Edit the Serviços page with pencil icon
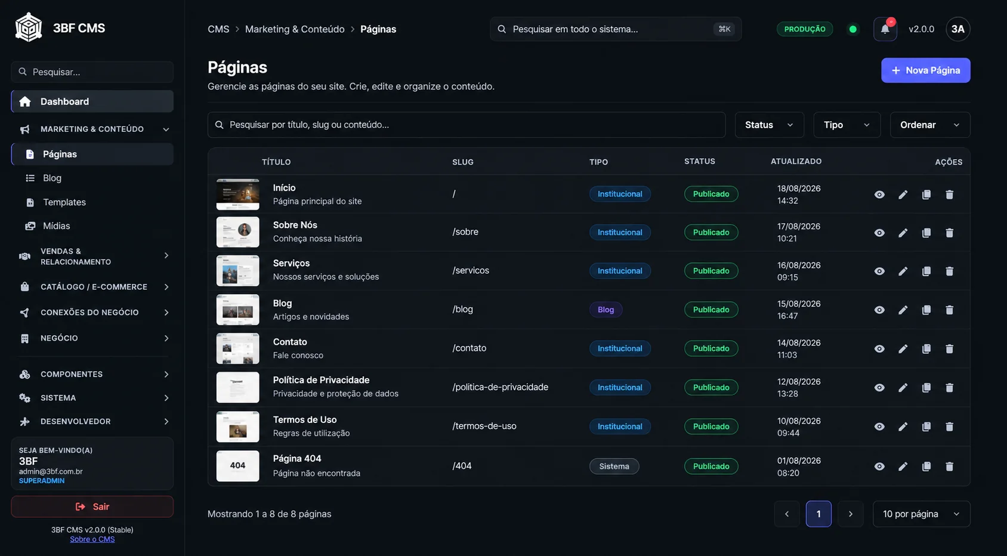Viewport: 1007px width, 556px height. pyautogui.click(x=903, y=271)
